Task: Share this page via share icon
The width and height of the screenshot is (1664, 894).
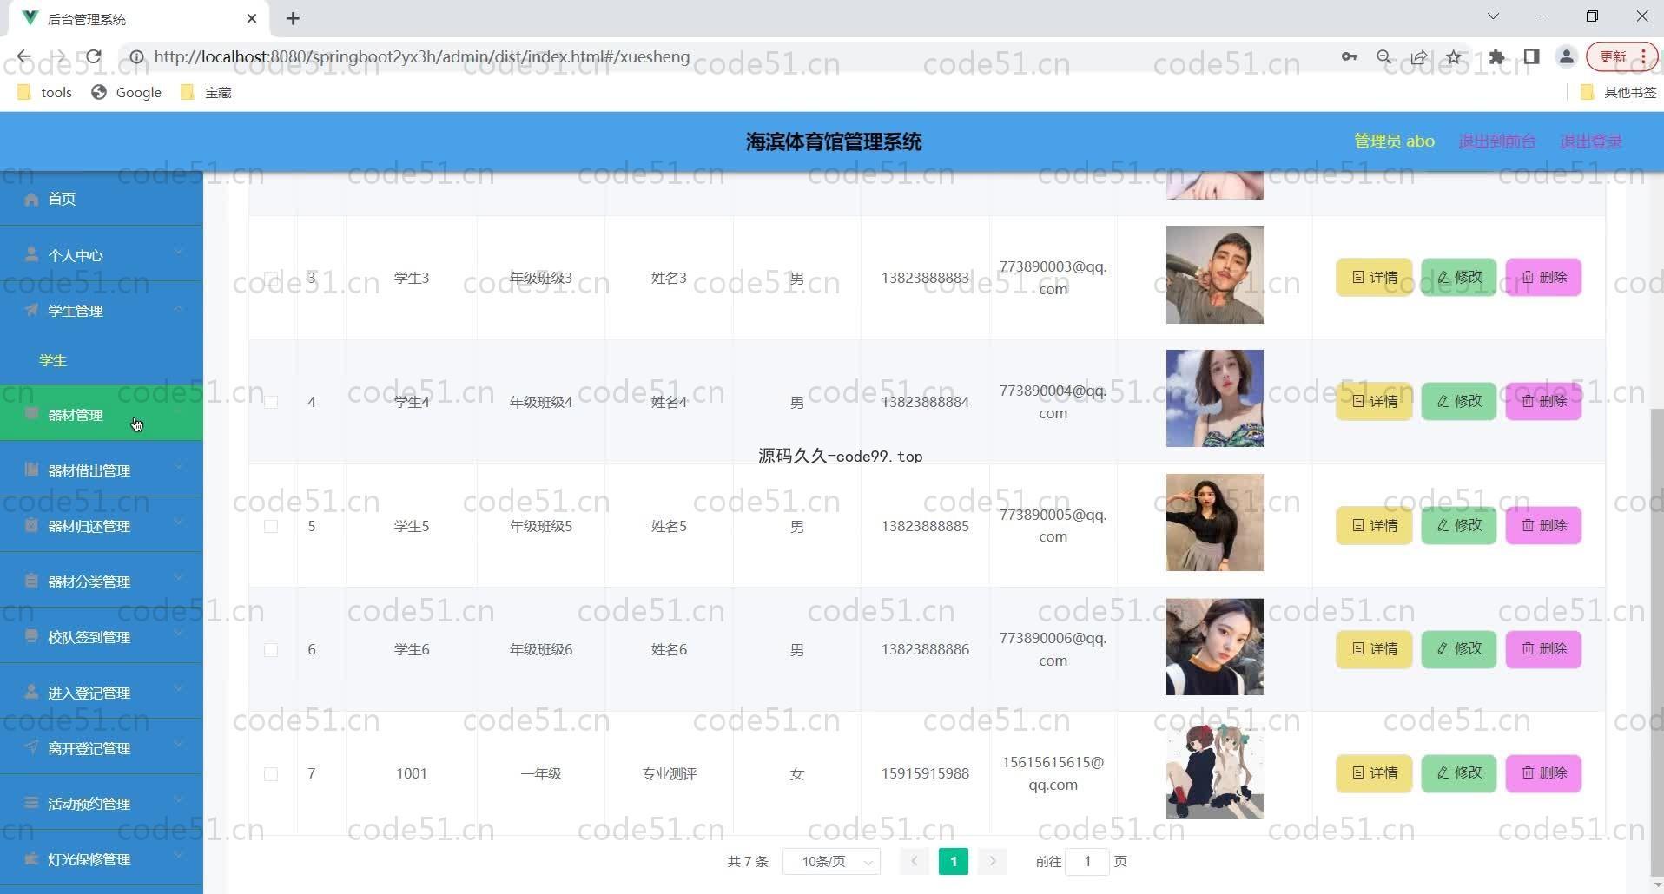Action: 1419,57
